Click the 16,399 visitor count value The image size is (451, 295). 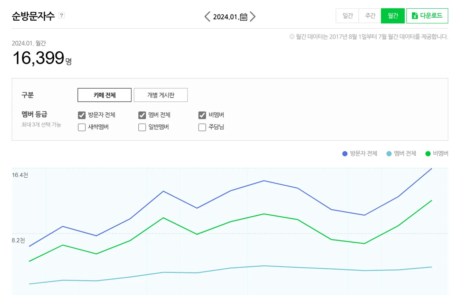tap(38, 58)
